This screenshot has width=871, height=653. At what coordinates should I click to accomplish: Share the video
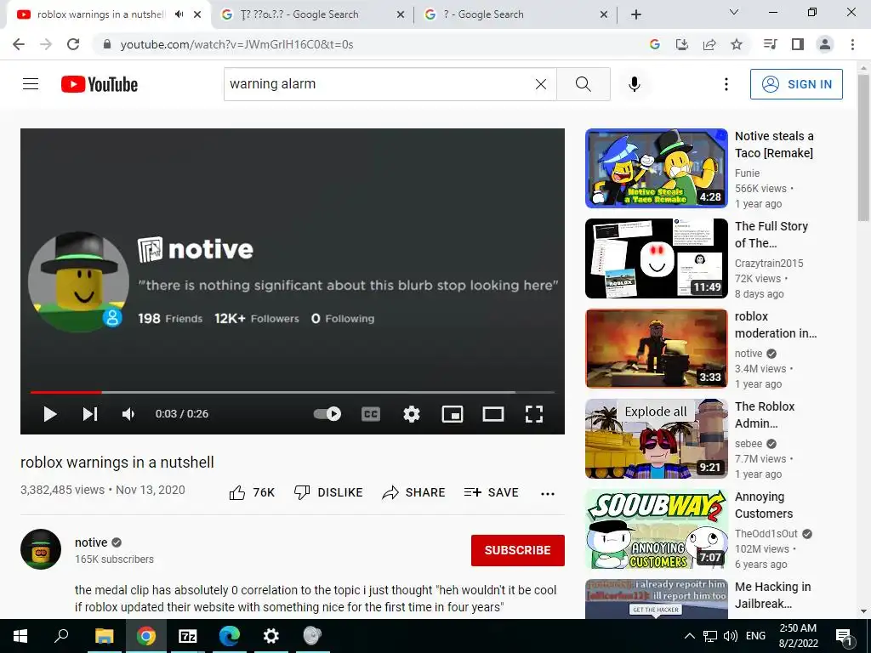(414, 492)
